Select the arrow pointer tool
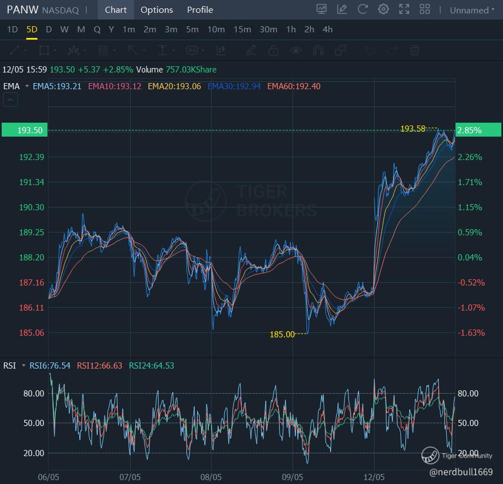The image size is (503, 484). (132, 50)
